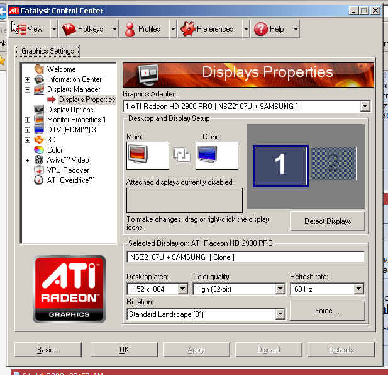This screenshot has width=388, height=375.
Task: Click the Information Center icon
Action: point(39,79)
